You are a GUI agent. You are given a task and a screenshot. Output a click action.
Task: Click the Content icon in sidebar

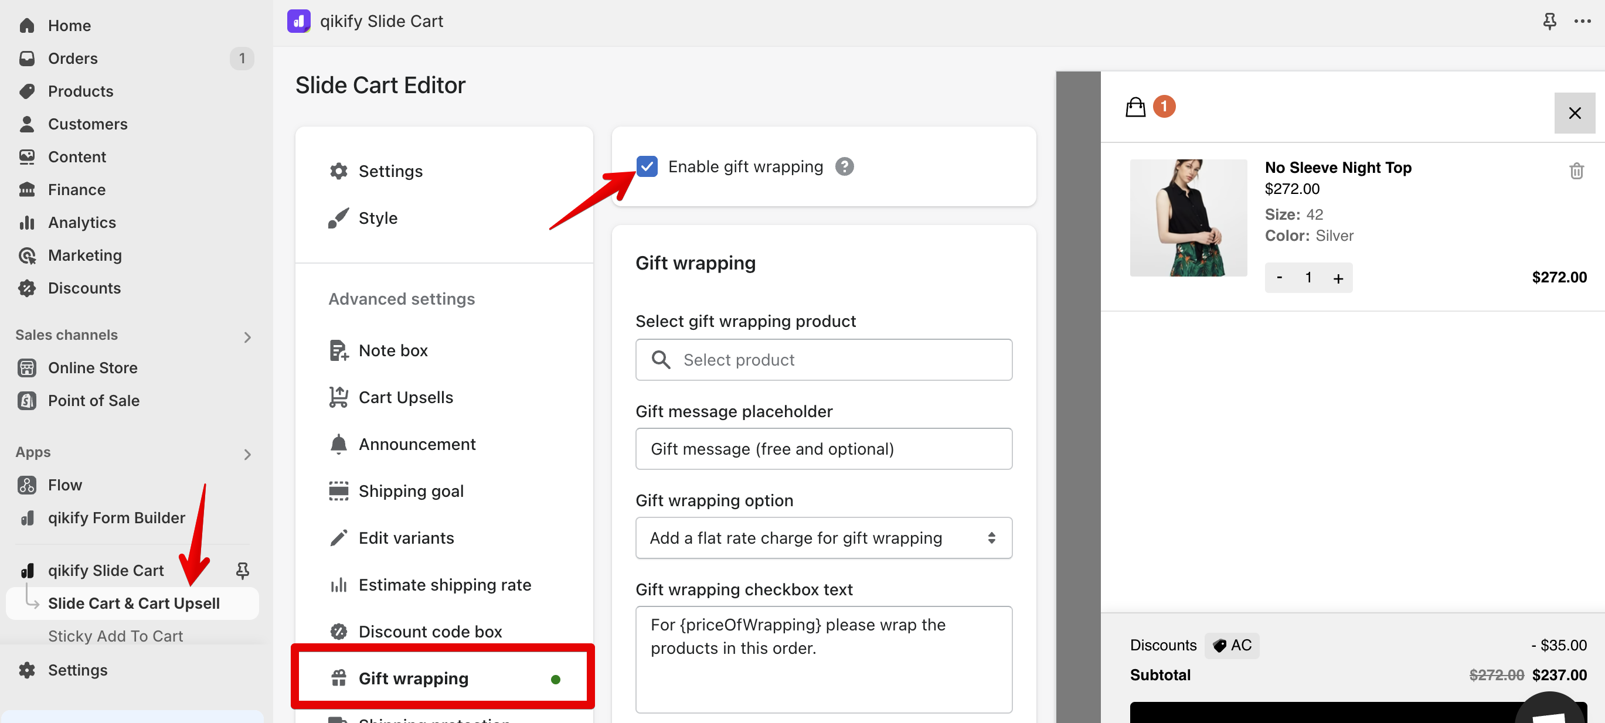[x=27, y=157]
